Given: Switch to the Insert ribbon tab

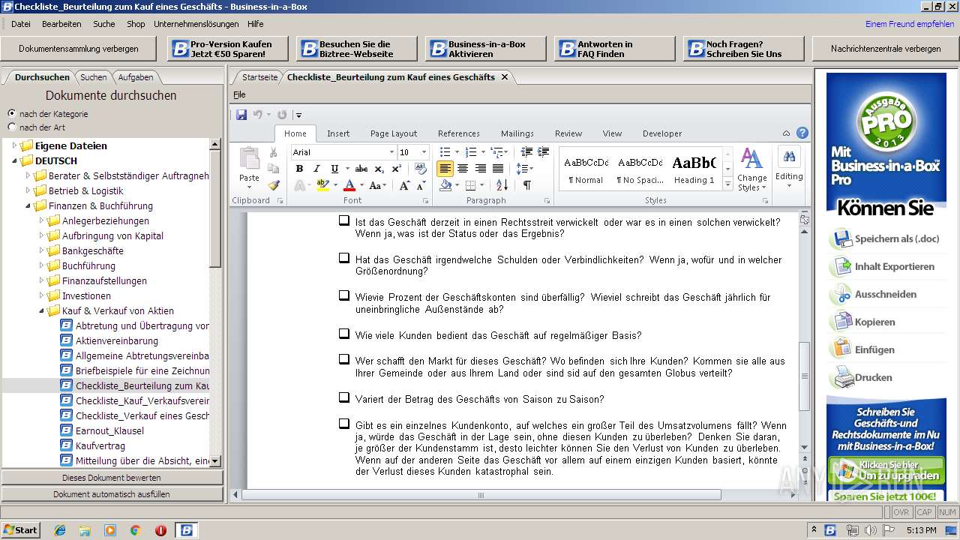Looking at the screenshot, I should (x=338, y=133).
